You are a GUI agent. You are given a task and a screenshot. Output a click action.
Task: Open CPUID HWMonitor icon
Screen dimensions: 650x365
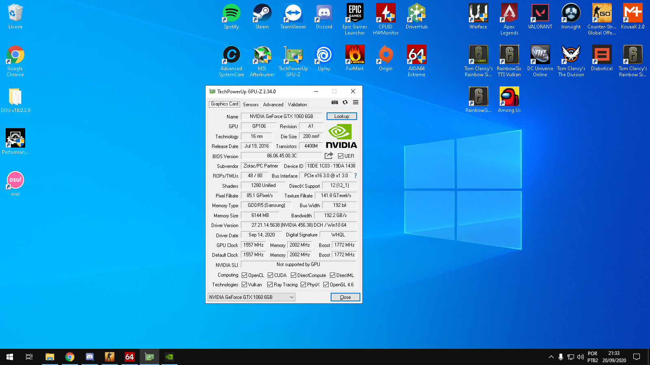386,19
